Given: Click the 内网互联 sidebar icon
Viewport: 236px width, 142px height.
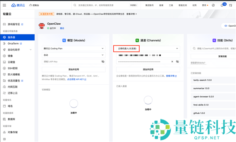Looking at the screenshot, I should (x=4, y=87).
